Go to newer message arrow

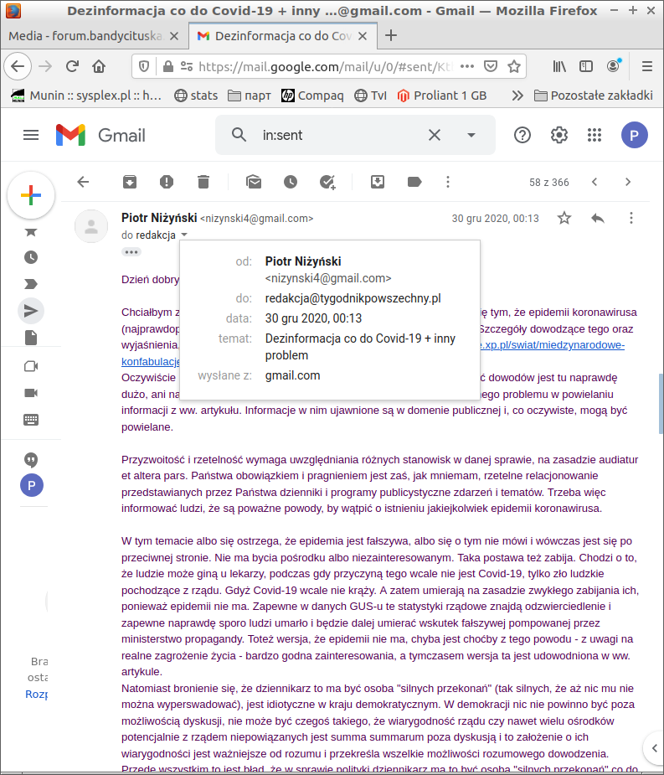coord(595,182)
